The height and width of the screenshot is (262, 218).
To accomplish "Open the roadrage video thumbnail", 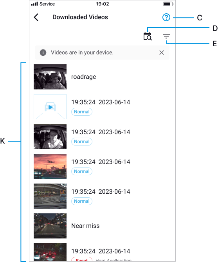I will click(x=50, y=77).
